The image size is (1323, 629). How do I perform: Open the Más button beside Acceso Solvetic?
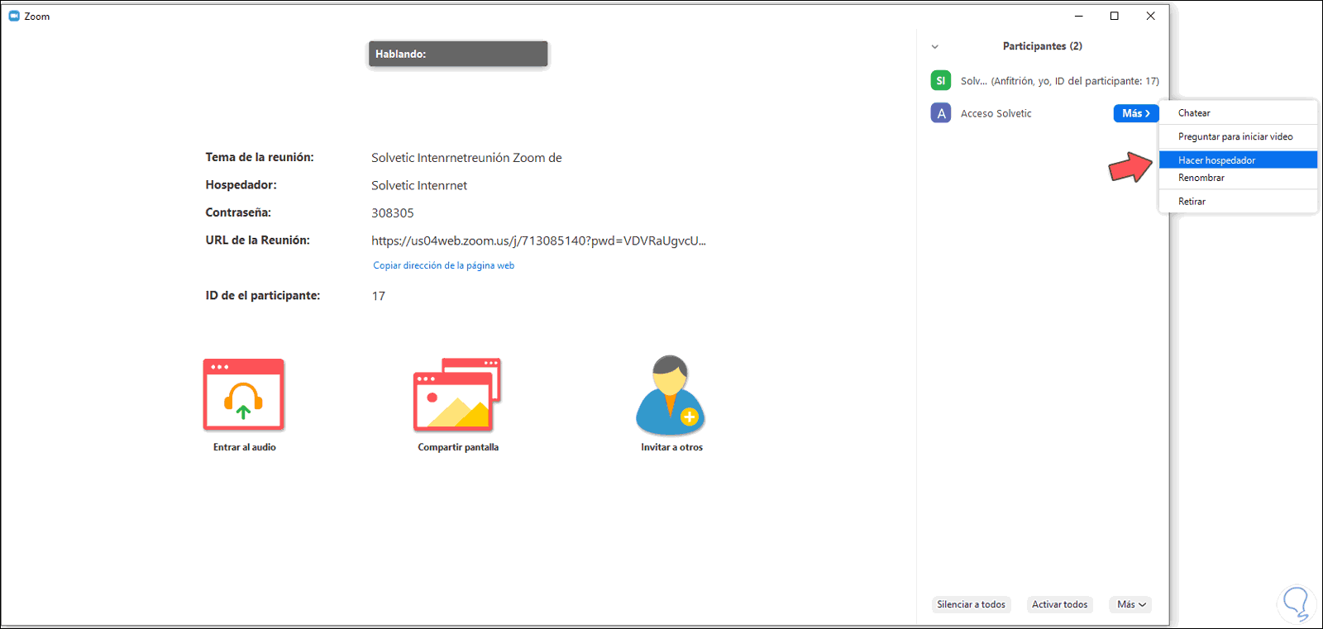tap(1135, 113)
